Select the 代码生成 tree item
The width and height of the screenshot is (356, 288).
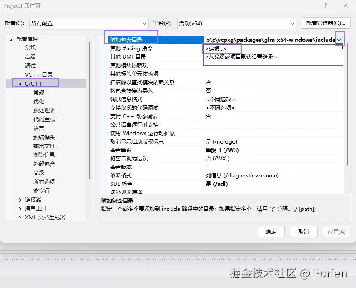point(44,119)
